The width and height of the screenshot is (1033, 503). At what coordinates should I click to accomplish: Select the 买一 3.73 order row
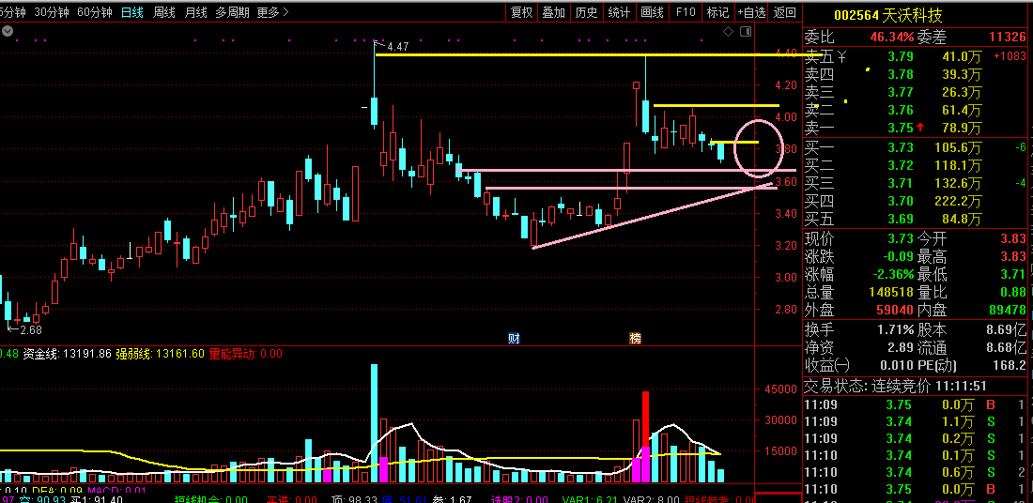click(917, 148)
